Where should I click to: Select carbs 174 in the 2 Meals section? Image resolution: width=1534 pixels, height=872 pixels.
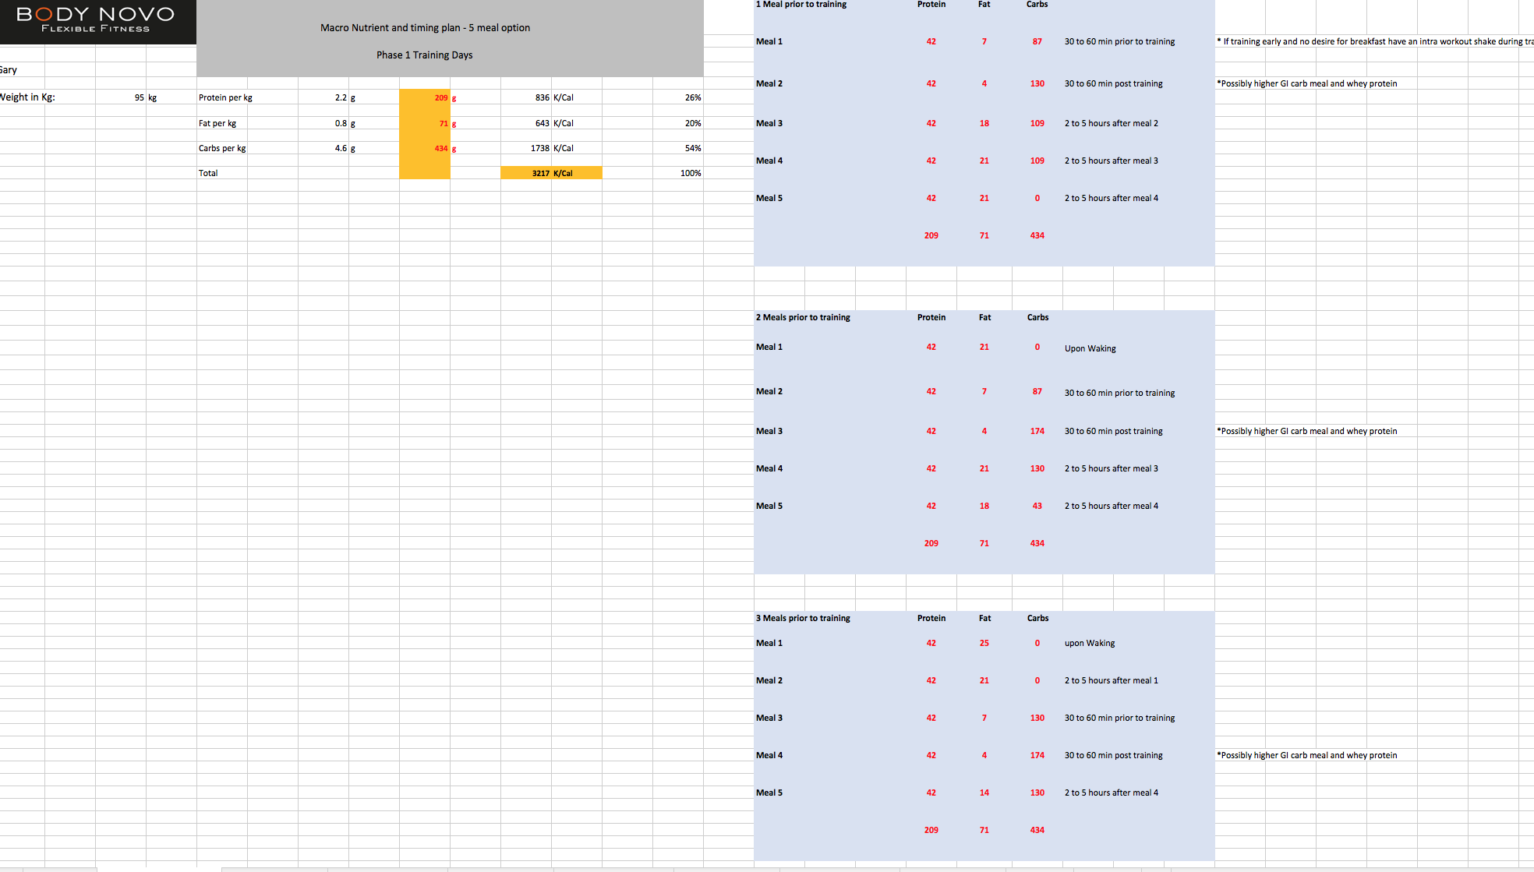pos(1037,431)
